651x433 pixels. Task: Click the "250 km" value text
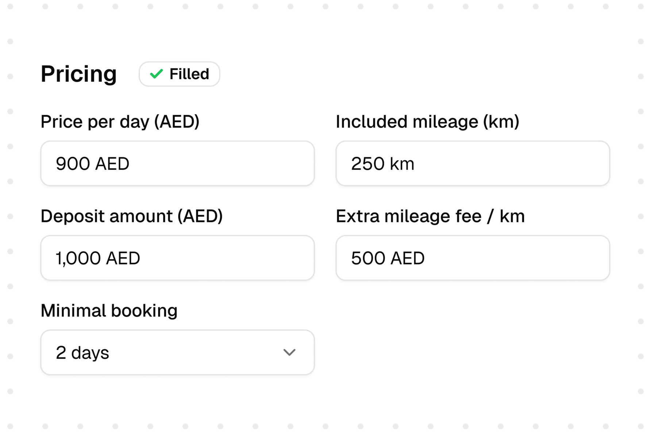coord(382,164)
